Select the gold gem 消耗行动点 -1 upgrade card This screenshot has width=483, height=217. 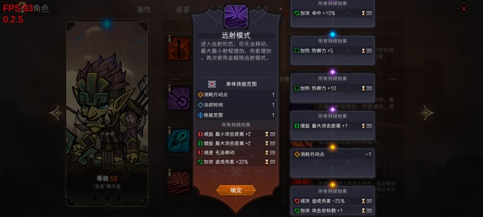[333, 163]
